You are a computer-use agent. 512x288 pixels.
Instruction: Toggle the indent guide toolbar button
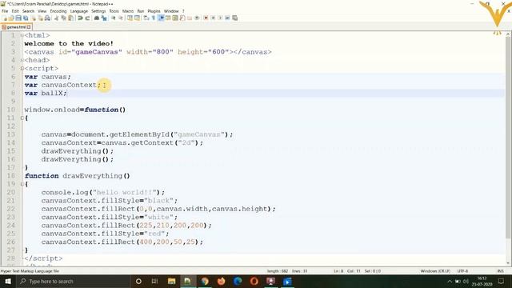tap(161, 18)
